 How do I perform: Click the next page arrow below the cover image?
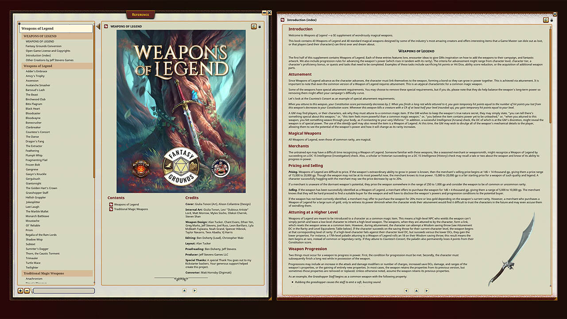point(194,291)
